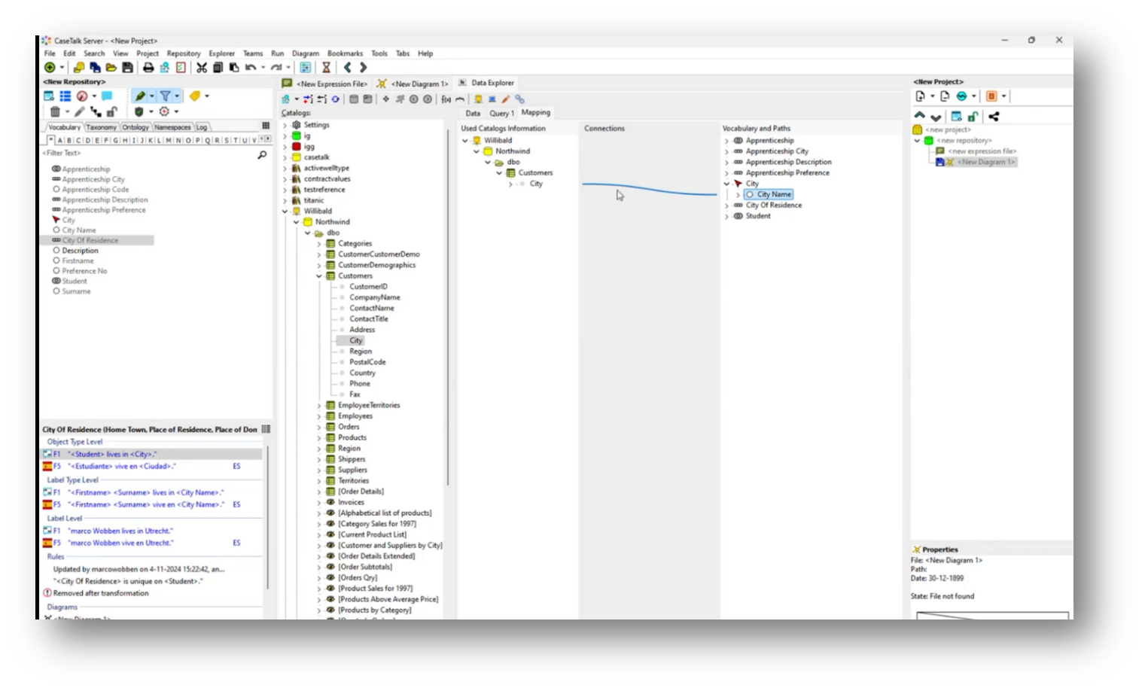Click the navigate forward arrow in toolbar

pos(363,68)
